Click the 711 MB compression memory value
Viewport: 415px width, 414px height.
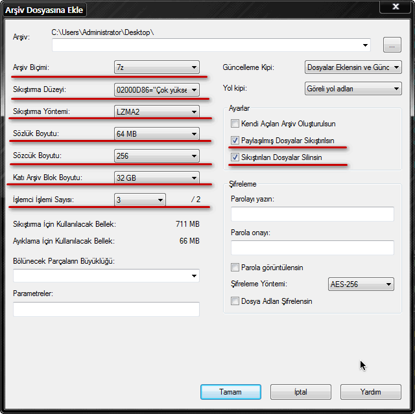[x=187, y=224]
